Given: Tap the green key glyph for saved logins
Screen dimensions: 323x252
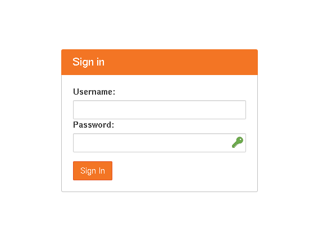Looking at the screenshot, I should click(238, 142).
